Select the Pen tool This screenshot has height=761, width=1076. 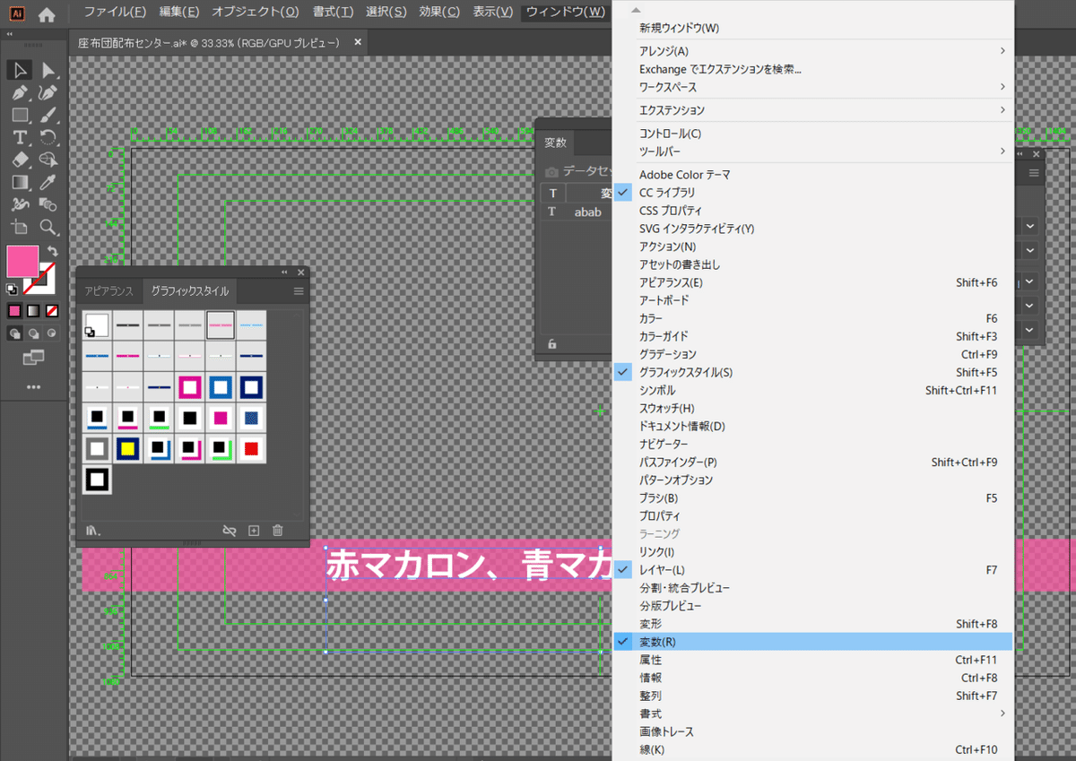(20, 92)
